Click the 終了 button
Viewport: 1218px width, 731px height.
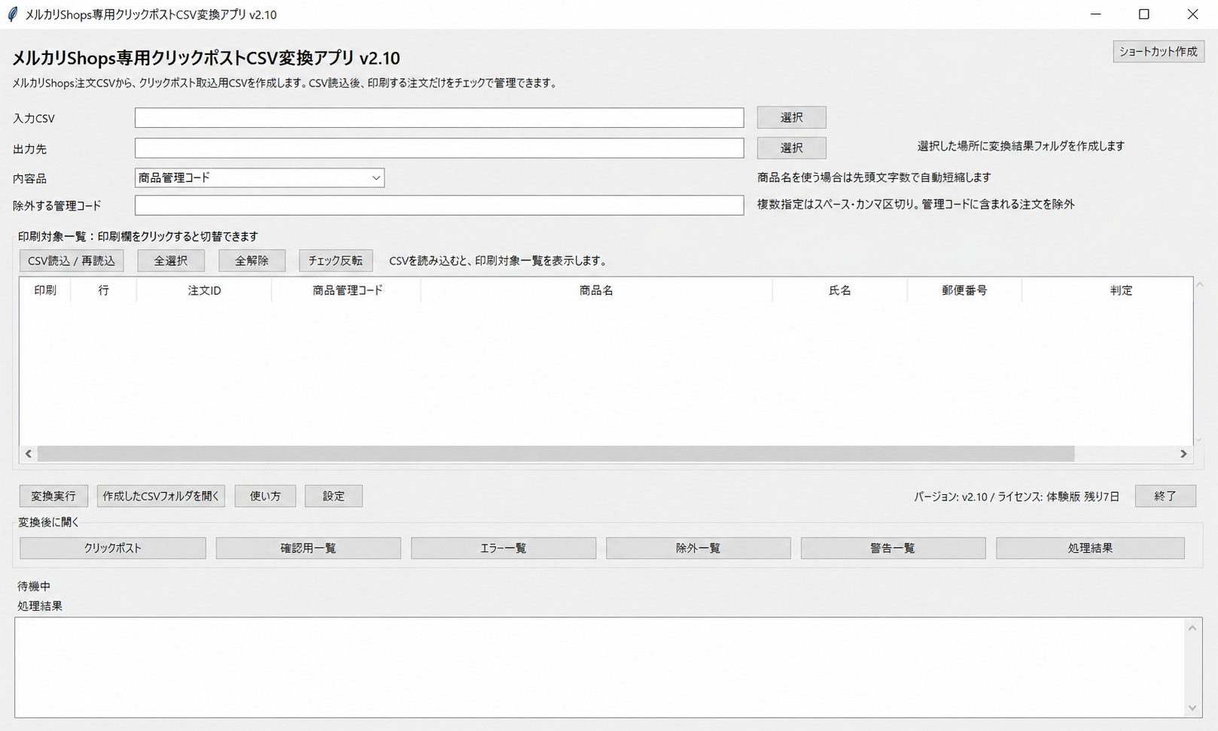pyautogui.click(x=1165, y=496)
